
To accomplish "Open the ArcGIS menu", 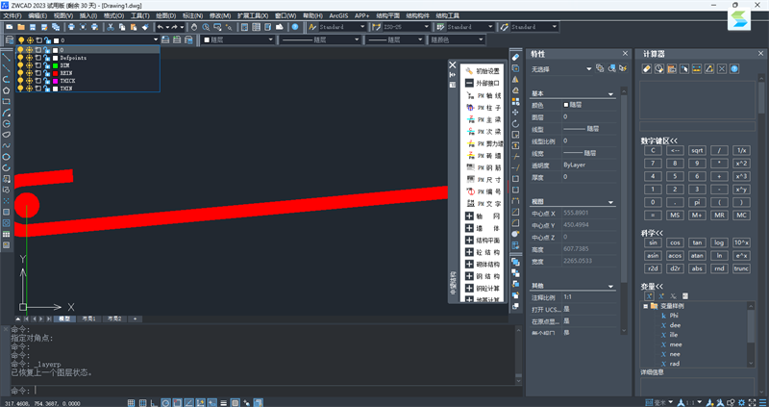I will coord(338,15).
